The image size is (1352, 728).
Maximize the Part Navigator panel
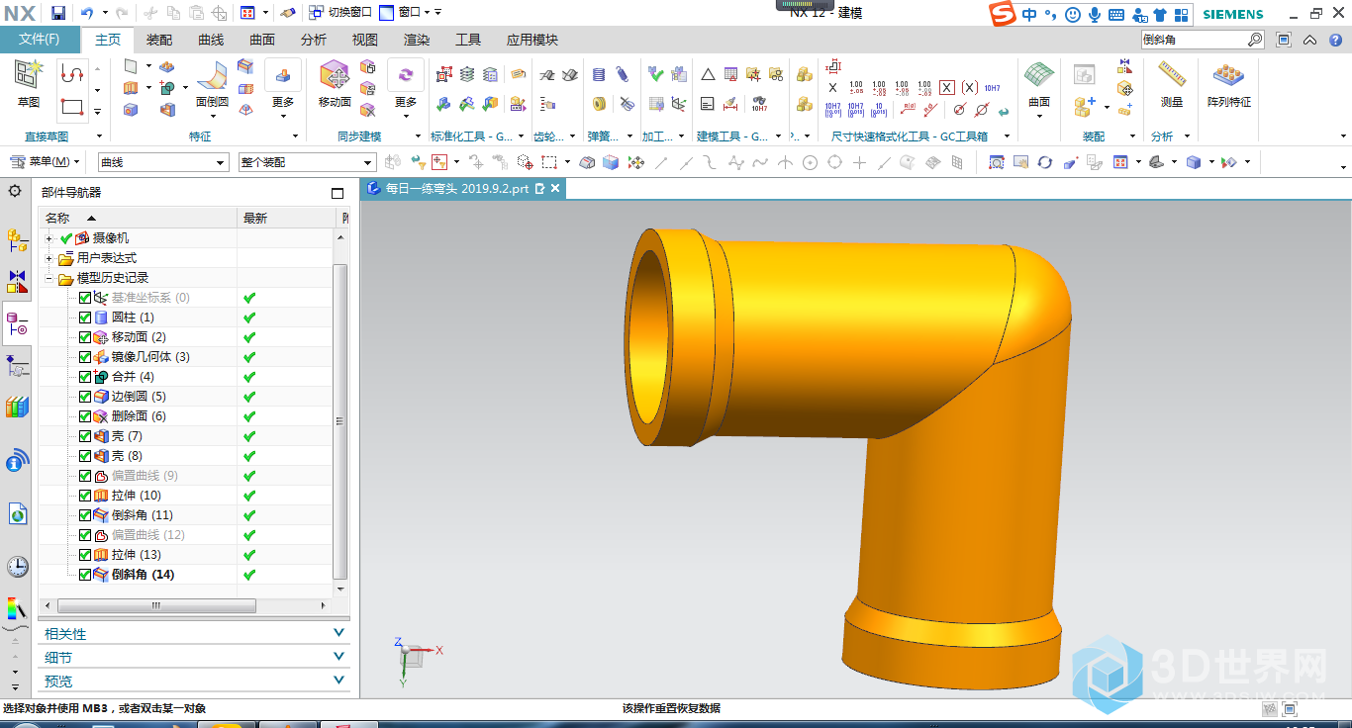(x=338, y=193)
